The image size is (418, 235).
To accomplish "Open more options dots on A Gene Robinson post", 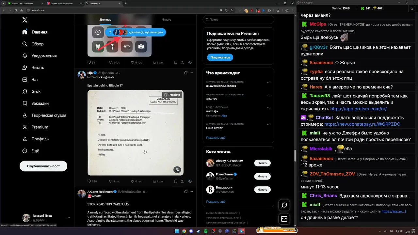I will [191, 192].
